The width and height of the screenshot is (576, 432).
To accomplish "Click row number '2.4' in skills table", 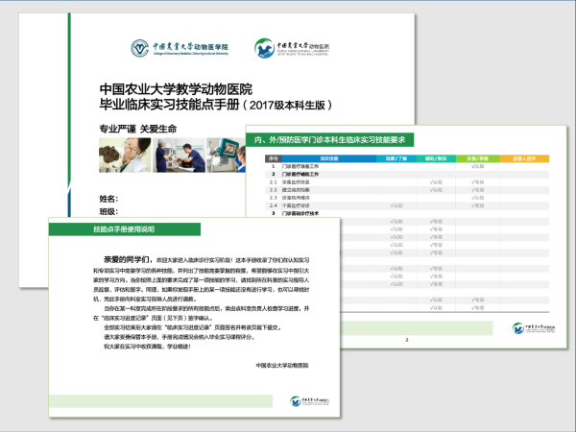I will point(274,205).
